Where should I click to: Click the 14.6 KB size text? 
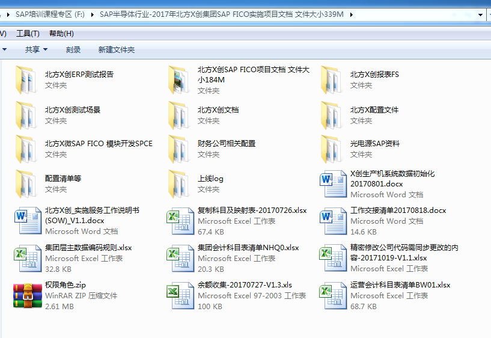tap(364, 232)
